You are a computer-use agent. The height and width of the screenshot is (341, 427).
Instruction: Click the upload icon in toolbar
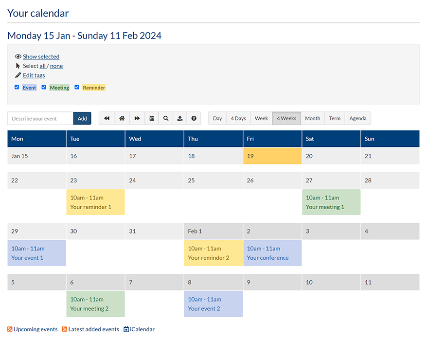[x=180, y=118]
